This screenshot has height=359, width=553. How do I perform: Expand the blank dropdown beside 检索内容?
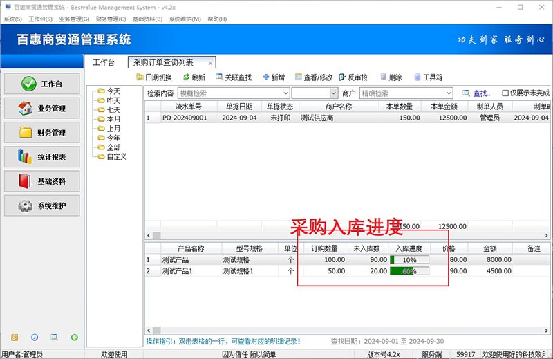click(334, 93)
